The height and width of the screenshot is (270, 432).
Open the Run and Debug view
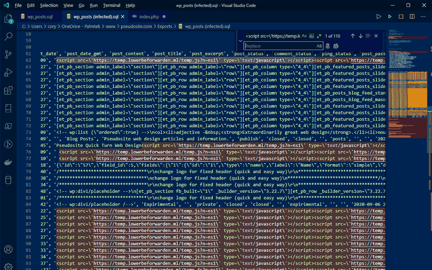click(8, 73)
